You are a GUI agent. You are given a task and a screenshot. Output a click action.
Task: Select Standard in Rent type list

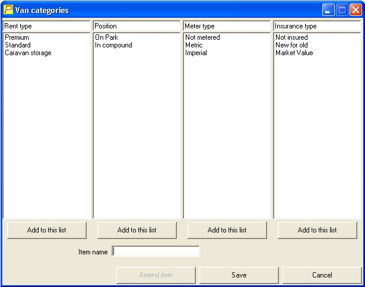tap(18, 45)
